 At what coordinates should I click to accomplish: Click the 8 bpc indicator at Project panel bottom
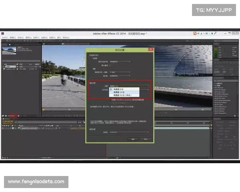tap(13, 116)
